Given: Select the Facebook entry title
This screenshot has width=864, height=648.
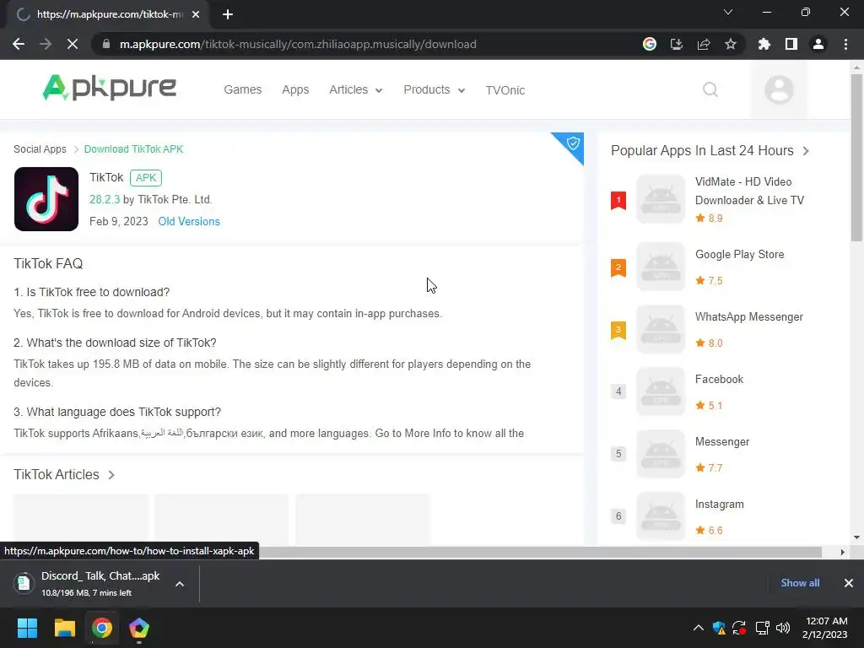Looking at the screenshot, I should [x=719, y=379].
